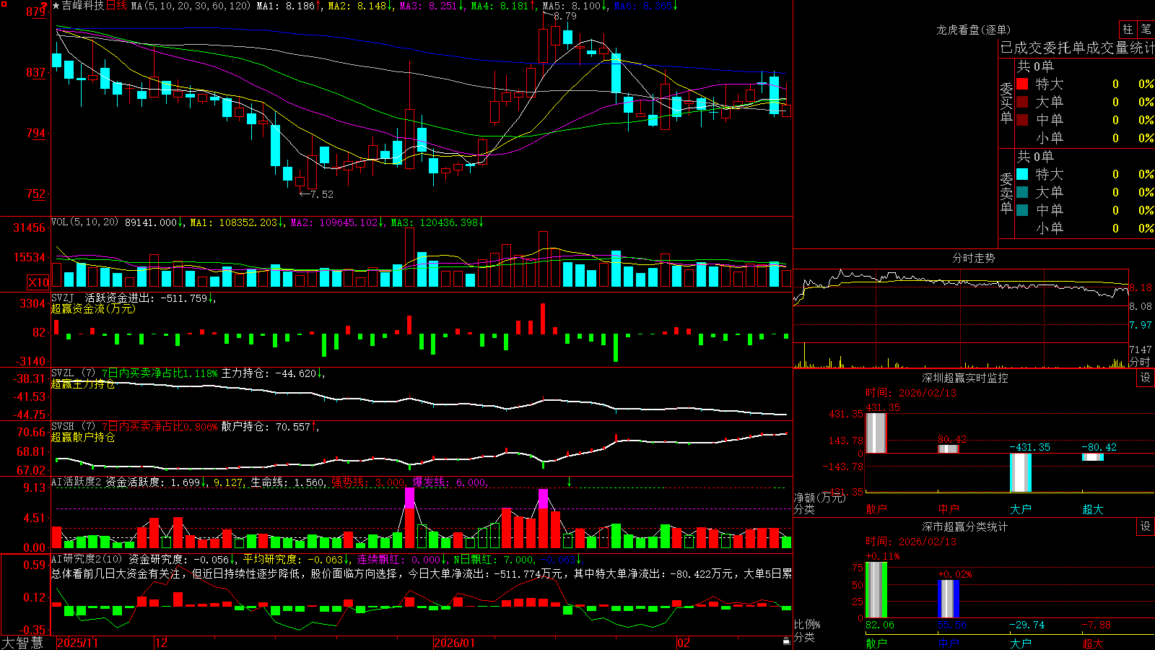Click the 2025/11 timeline marker
1155x650 pixels.
(x=77, y=643)
